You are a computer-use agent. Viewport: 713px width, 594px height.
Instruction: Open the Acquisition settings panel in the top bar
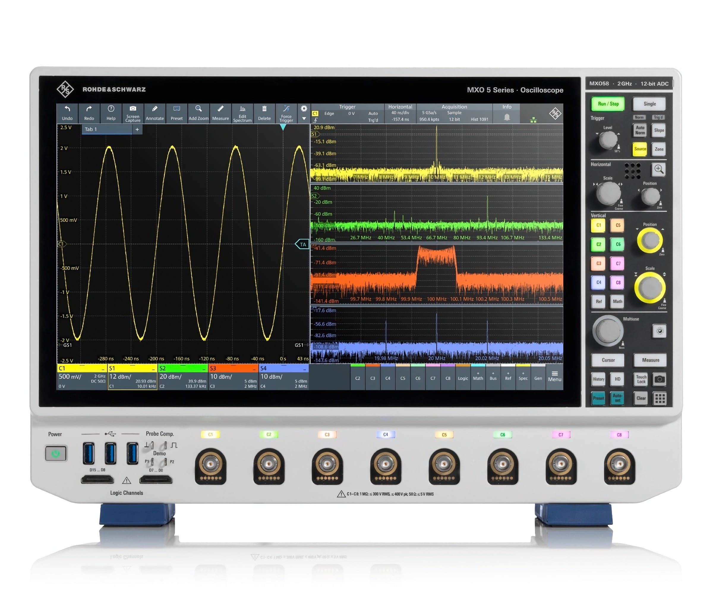pyautogui.click(x=454, y=114)
